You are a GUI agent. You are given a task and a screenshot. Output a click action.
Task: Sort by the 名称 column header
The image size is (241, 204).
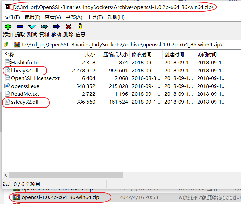(x=10, y=55)
